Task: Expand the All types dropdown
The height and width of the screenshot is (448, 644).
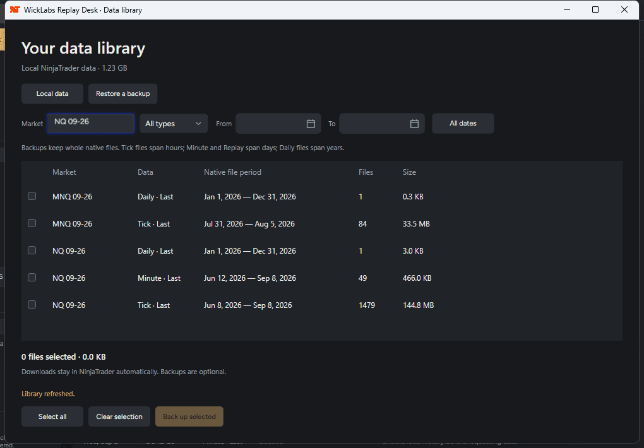Action: pos(174,124)
